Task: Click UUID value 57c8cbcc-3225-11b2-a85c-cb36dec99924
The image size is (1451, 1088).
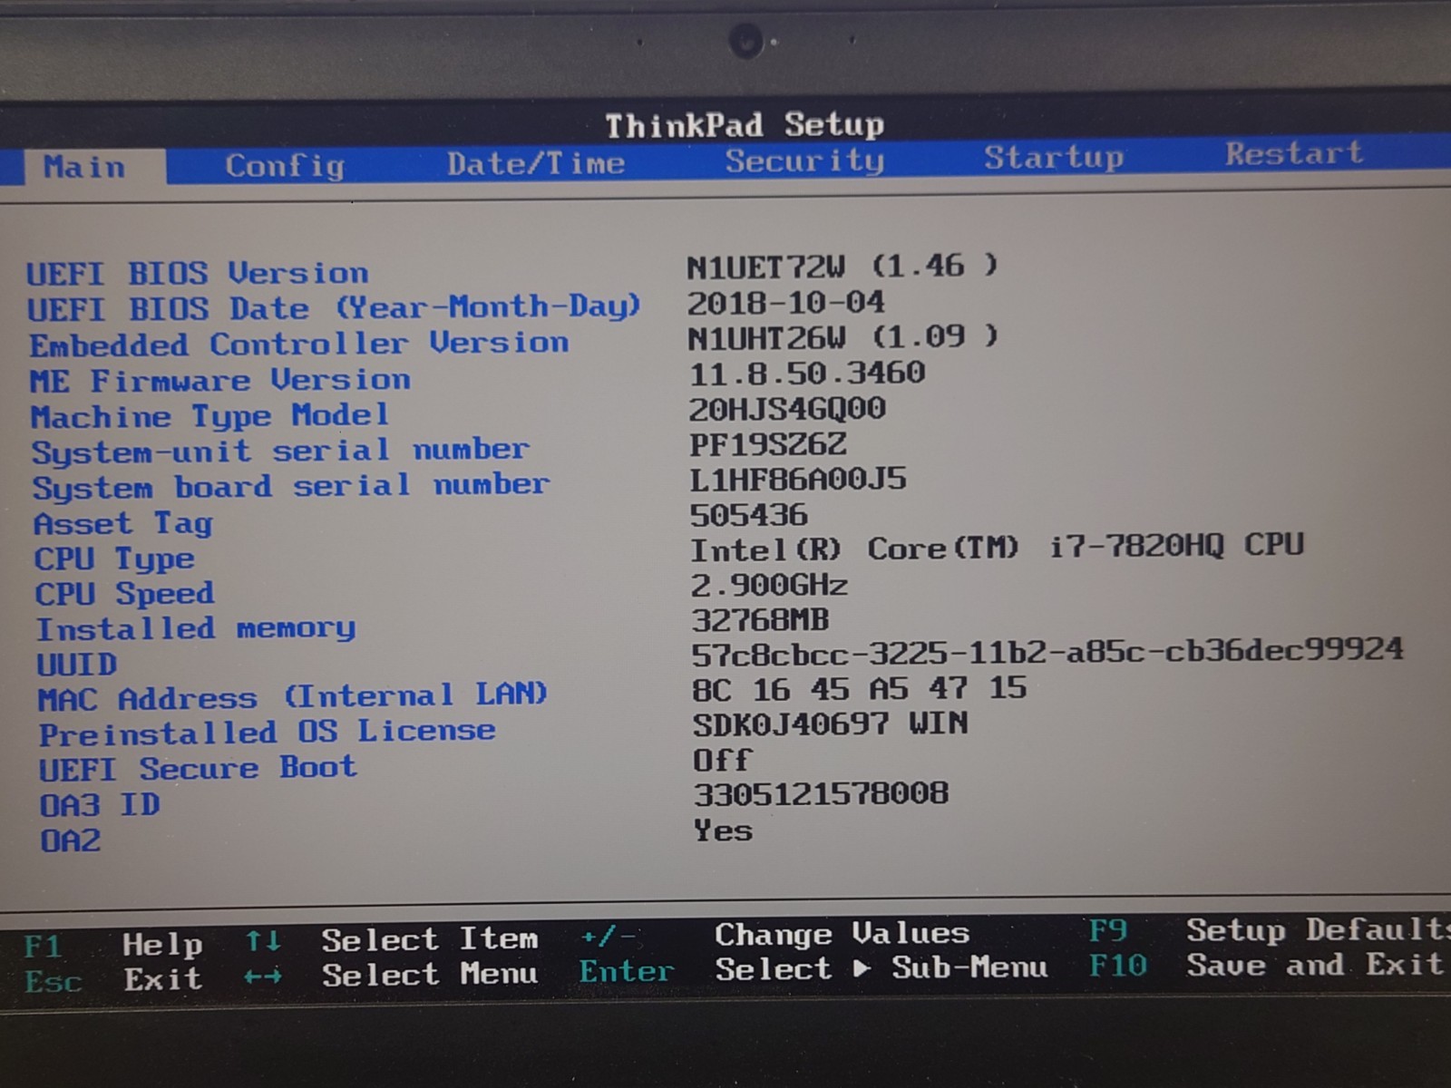Action: click(1047, 652)
